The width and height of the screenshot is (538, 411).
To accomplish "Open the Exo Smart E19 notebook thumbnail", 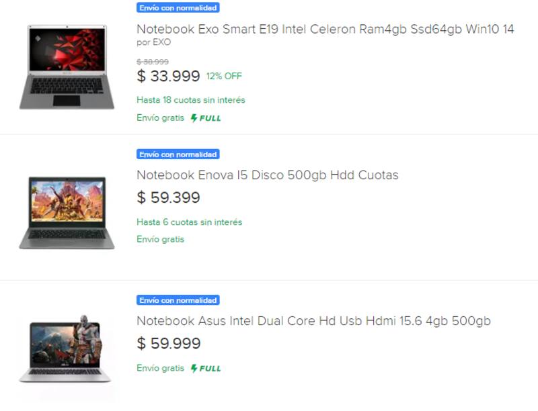I will coord(67,67).
